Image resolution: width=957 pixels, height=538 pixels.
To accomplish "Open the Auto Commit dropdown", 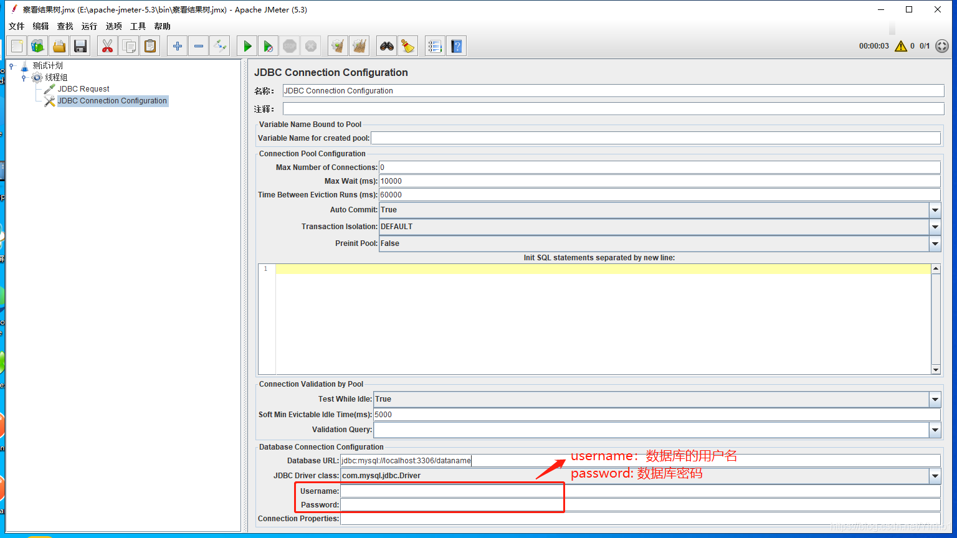I will pos(935,210).
